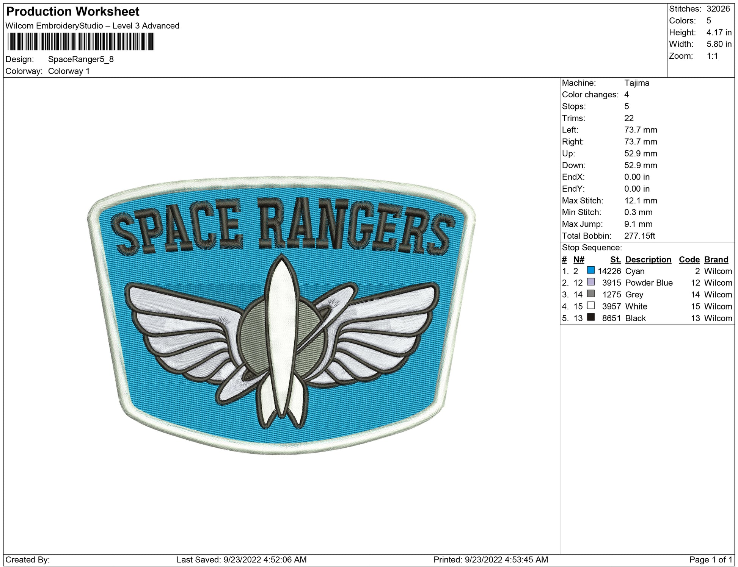Click the design name SpaceRanger5_8

(x=81, y=59)
